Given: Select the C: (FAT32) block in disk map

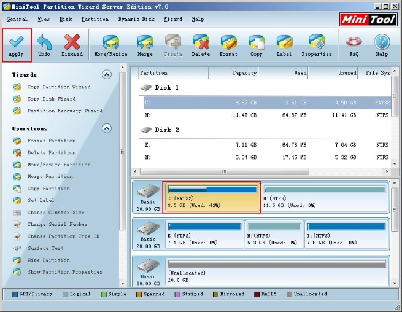Looking at the screenshot, I should 212,197.
